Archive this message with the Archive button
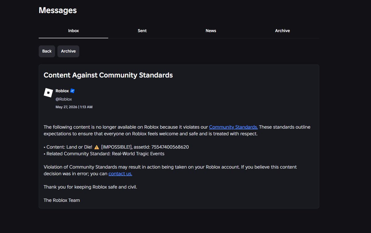371x233 pixels. [x=68, y=51]
